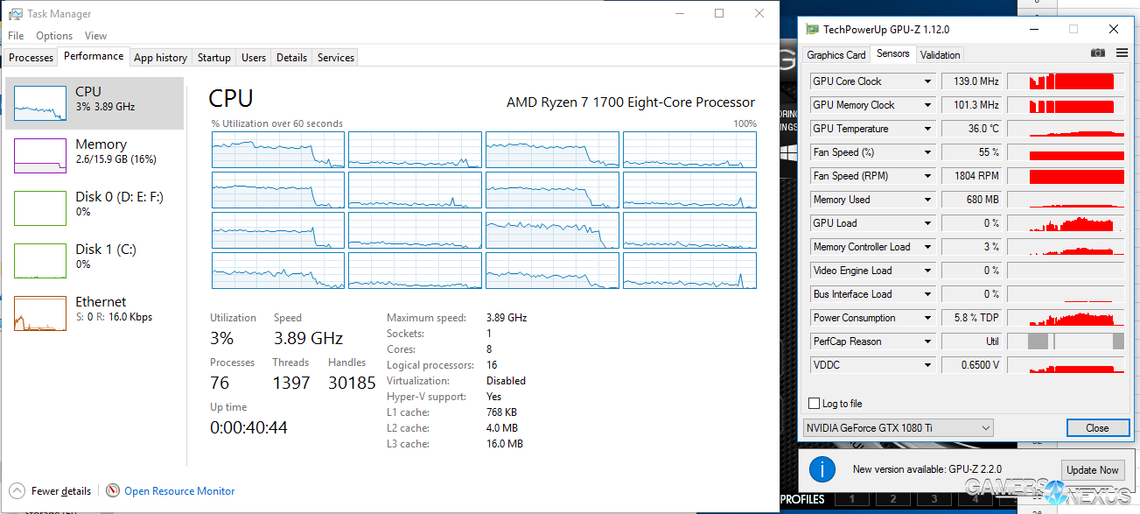Image resolution: width=1140 pixels, height=514 pixels.
Task: Expand the GPU Core Clock sensor dropdown
Action: 927,81
